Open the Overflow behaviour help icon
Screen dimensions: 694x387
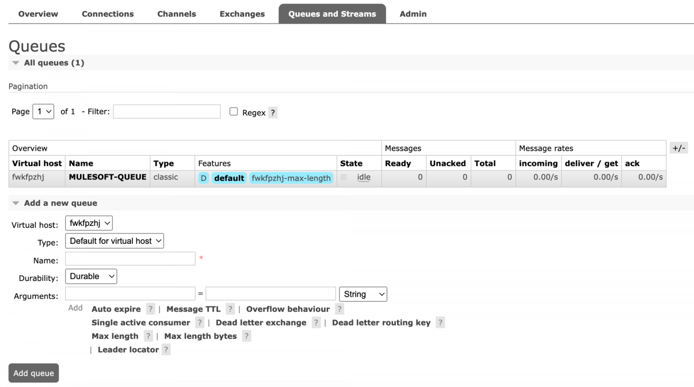tap(339, 309)
